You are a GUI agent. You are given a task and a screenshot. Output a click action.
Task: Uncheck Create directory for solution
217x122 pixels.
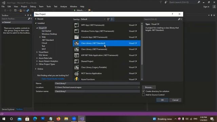click(x=143, y=91)
